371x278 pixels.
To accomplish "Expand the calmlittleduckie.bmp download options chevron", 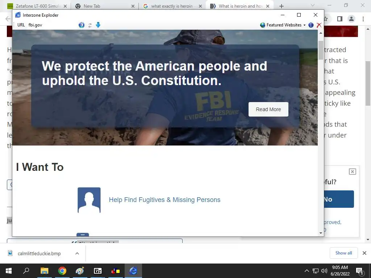I will coord(77,253).
